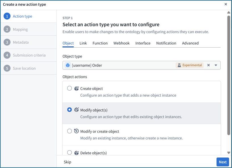Choose the Delete object(s) radio button
Image resolution: width=232 pixels, height=168 pixels.
(69, 152)
